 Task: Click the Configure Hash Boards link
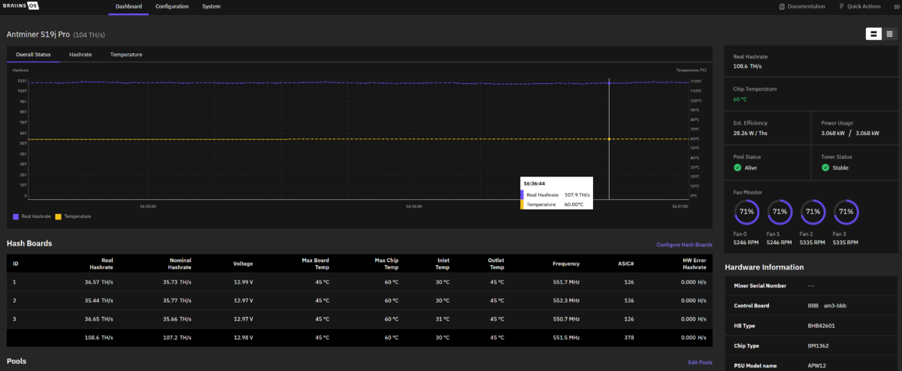[684, 245]
